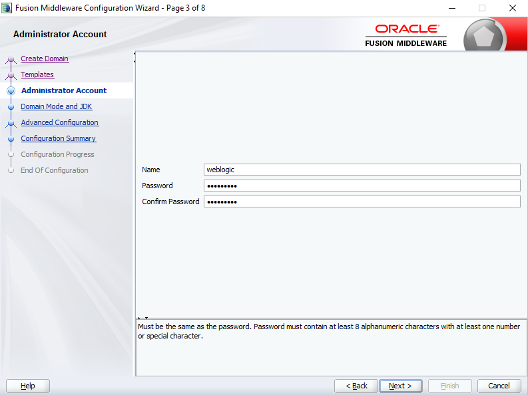
Task: Click the pentagon badge icon in the banner
Action: pyautogui.click(x=483, y=37)
